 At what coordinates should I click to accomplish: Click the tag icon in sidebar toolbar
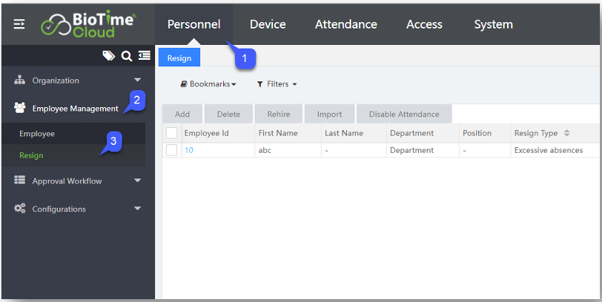tap(109, 56)
